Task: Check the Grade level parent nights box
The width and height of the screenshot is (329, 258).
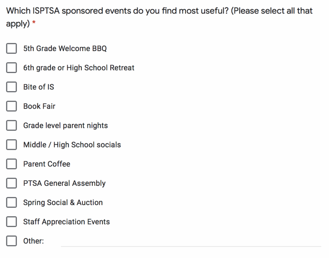Action: pos(11,126)
